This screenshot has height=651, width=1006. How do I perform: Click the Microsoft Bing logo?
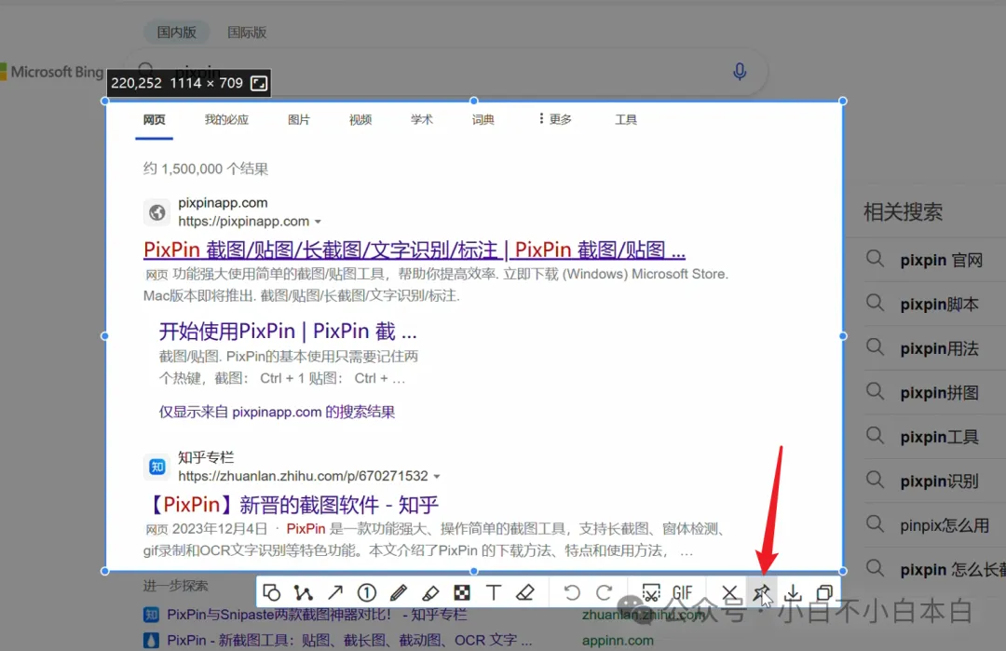tap(52, 72)
